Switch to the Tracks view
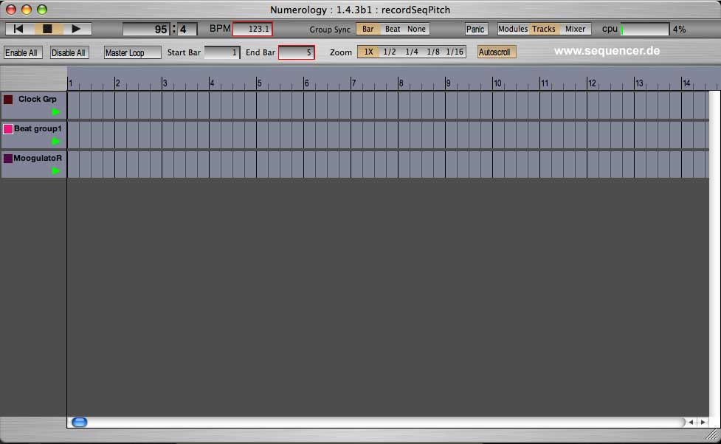Viewport: 721px width, 444px height. point(544,29)
